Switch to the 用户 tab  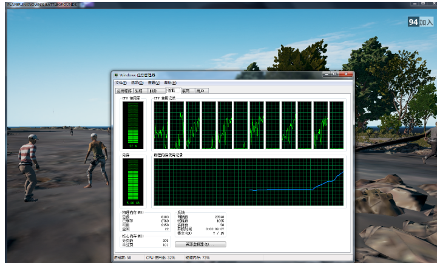[x=200, y=91]
